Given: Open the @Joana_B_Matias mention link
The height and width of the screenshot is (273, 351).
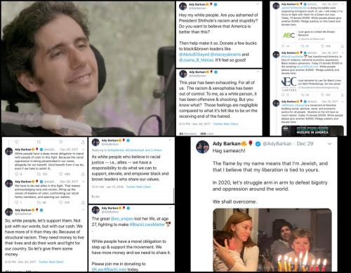Looking at the screenshot, I should click(x=197, y=60).
